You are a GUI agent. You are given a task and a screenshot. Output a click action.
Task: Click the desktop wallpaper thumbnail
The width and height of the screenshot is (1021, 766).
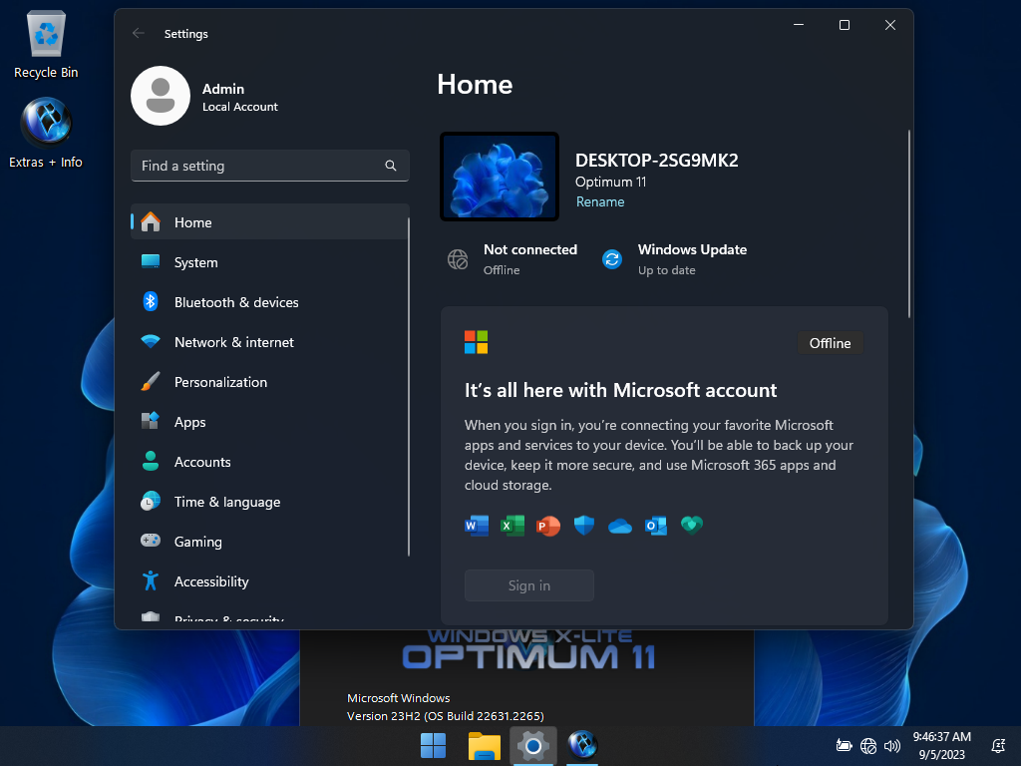[x=500, y=177]
